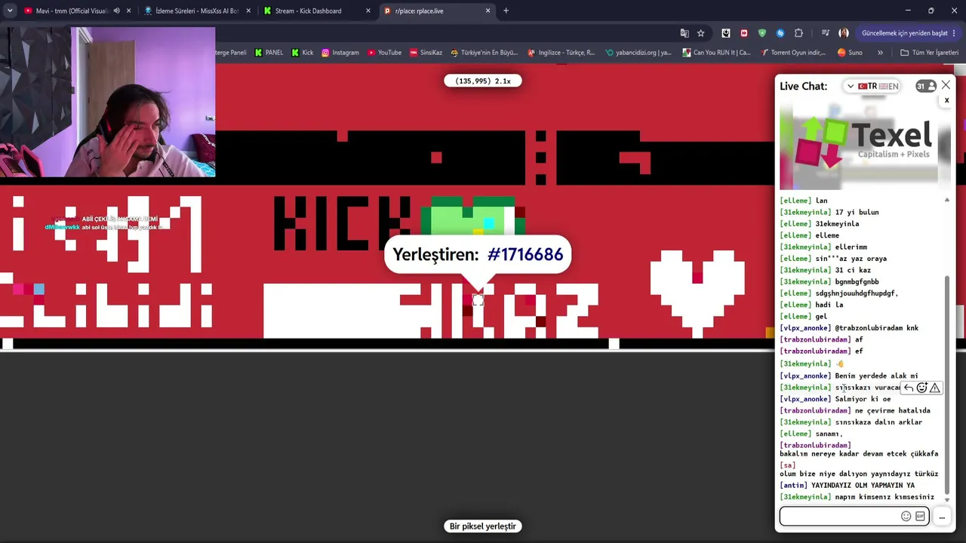This screenshot has height=543, width=966.
Task: Open the Kick bookmark
Action: (302, 53)
